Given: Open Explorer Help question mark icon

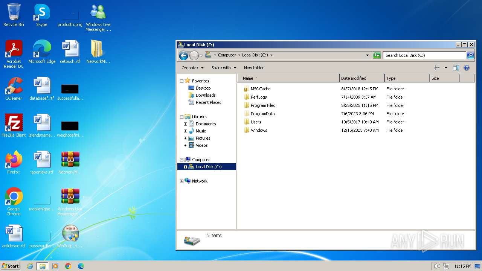Looking at the screenshot, I should 467,68.
